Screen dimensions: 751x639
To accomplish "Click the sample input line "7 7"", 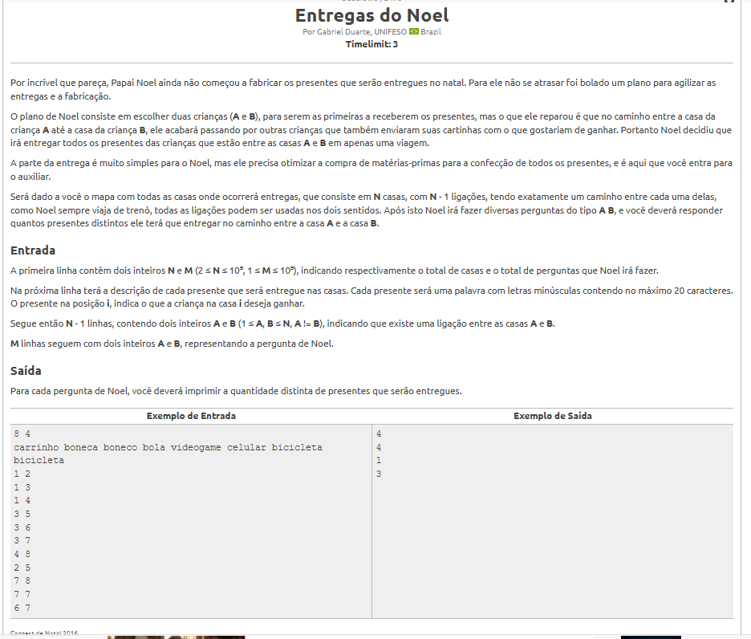I will tap(22, 594).
